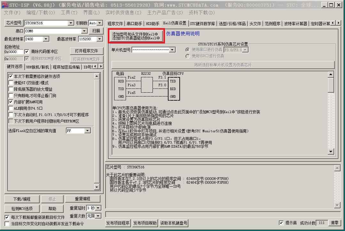This screenshot has height=231, width=345.
Task: Click scroll-down arrow of hardware options list
Action: click(97, 187)
